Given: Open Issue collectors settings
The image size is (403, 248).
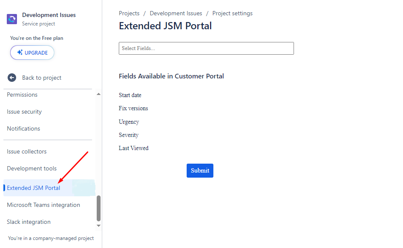Looking at the screenshot, I should (27, 151).
